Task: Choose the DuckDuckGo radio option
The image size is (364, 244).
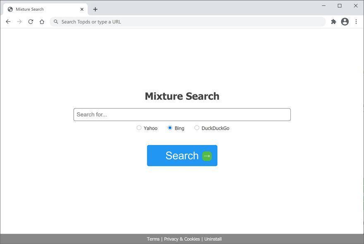Action: [x=196, y=128]
